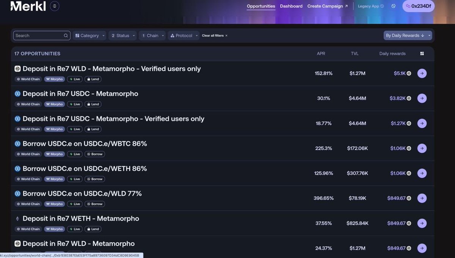Screen dimensions: 455x258
Task: Click WLD token icon of first opportunity
Action: click(x=17, y=69)
